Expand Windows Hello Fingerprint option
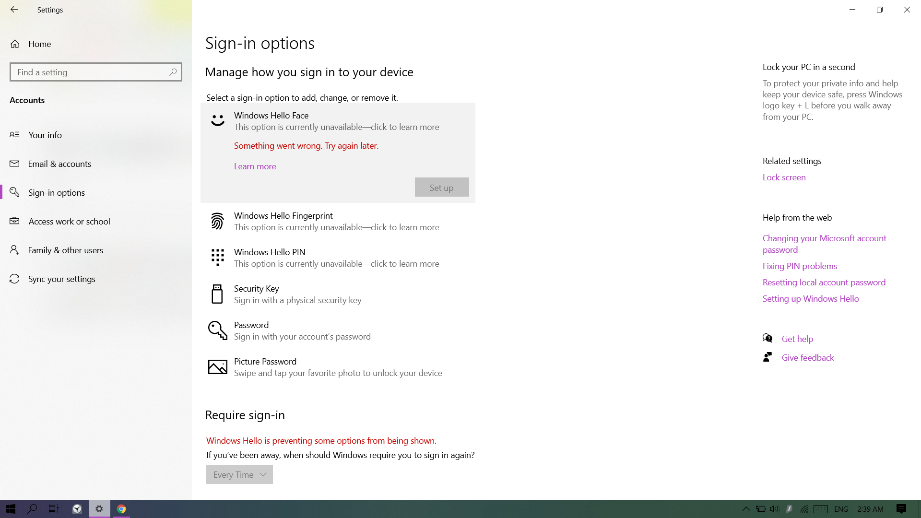Image resolution: width=921 pixels, height=518 pixels. (x=338, y=221)
